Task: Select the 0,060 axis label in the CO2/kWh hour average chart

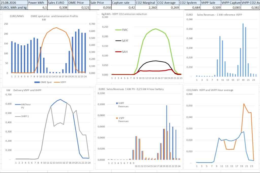Action: tap(189, 94)
